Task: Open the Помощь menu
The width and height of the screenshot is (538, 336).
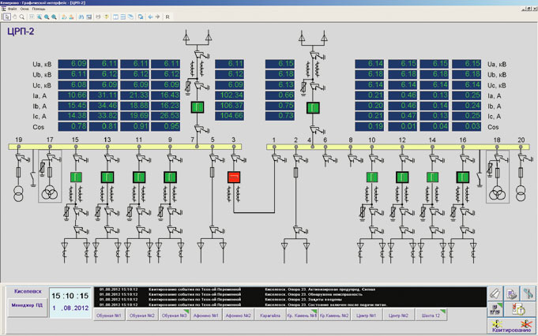Action: tap(39, 9)
